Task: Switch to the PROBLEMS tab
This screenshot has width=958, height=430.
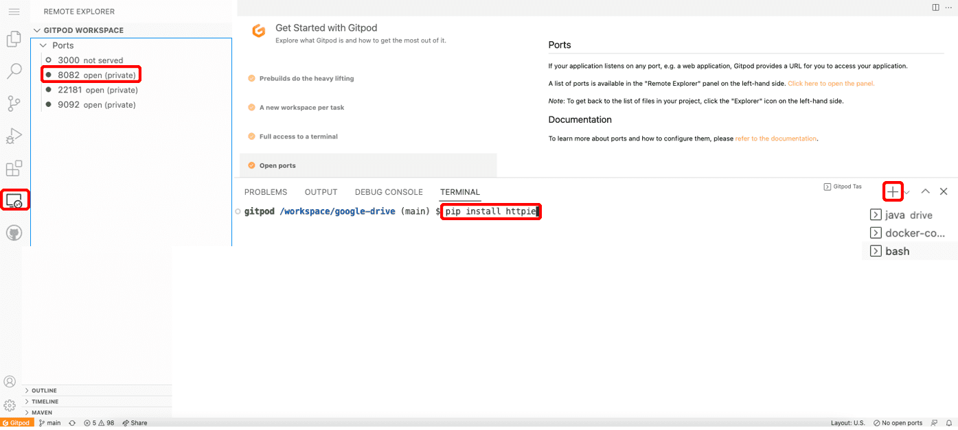Action: click(266, 192)
